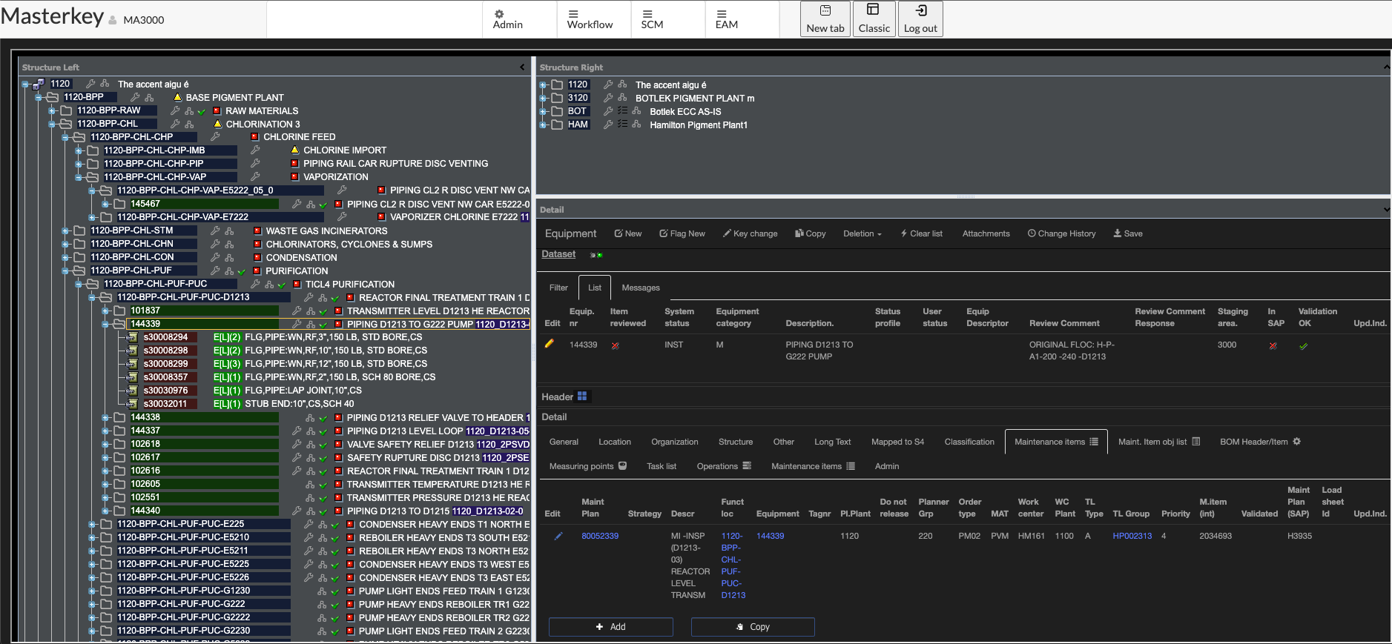Switch to Classic view
Screen dimensions: 1392x644
tap(874, 19)
